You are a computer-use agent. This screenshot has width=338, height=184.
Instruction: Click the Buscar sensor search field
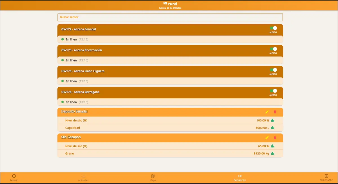(170, 17)
